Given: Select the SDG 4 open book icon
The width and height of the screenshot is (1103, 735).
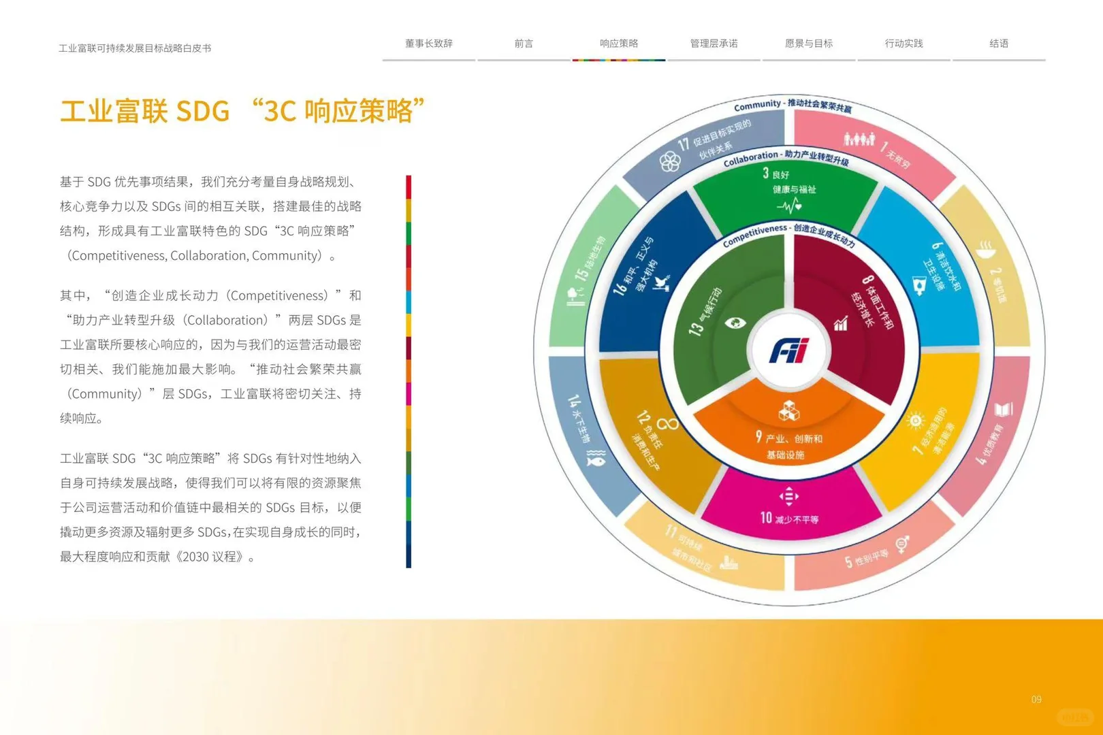Looking at the screenshot, I should pyautogui.click(x=1004, y=410).
